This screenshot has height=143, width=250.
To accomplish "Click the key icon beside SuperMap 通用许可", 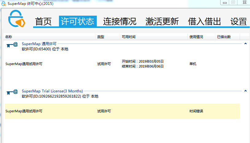I will pyautogui.click(x=12, y=45).
